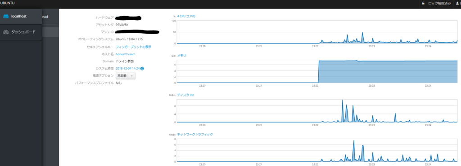Viewport: 461px width, 166px height.
Task: Select localhost in the host switcher
Action: point(21,17)
